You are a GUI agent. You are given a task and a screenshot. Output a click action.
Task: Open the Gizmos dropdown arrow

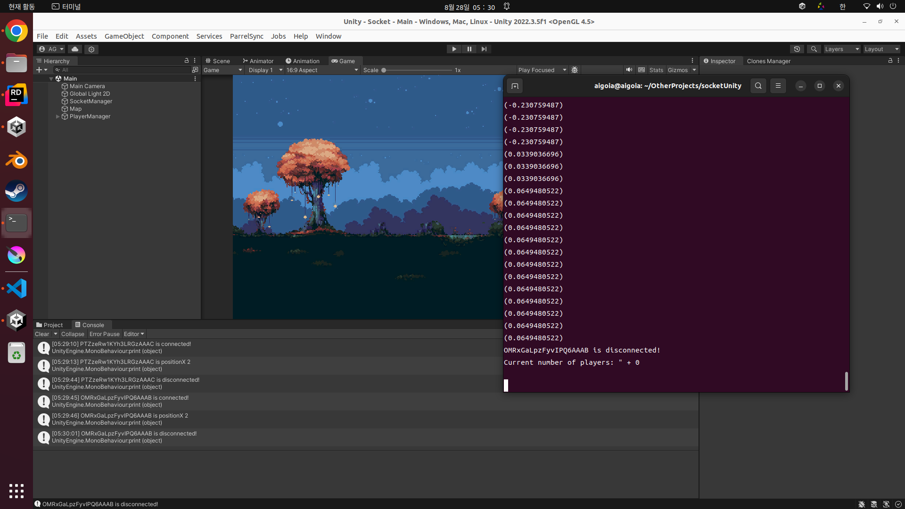[694, 70]
